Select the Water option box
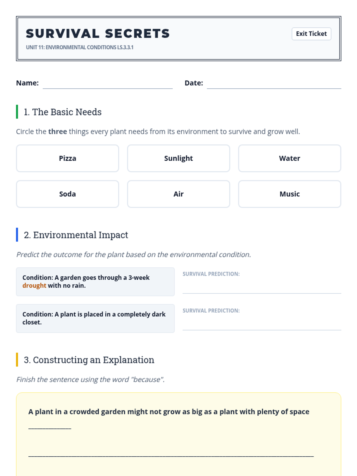Screen dimensions: 357x476 pyautogui.click(x=289, y=158)
